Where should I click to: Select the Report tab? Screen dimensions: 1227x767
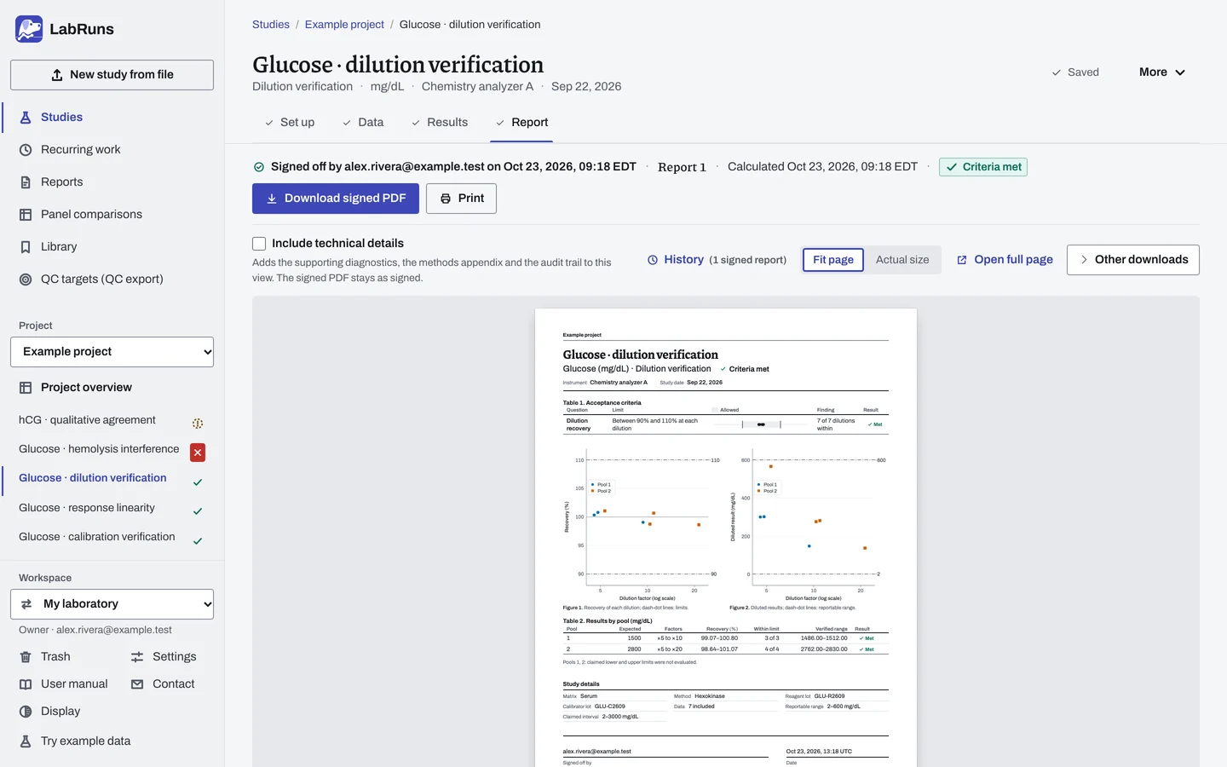pyautogui.click(x=521, y=123)
